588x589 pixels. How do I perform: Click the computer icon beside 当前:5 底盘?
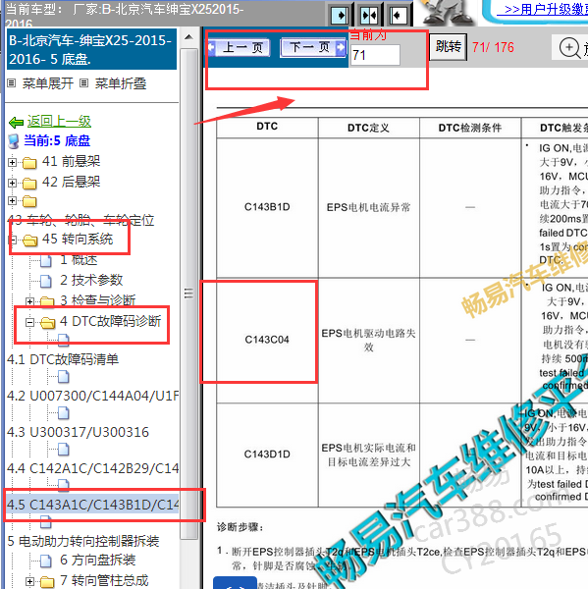14,141
